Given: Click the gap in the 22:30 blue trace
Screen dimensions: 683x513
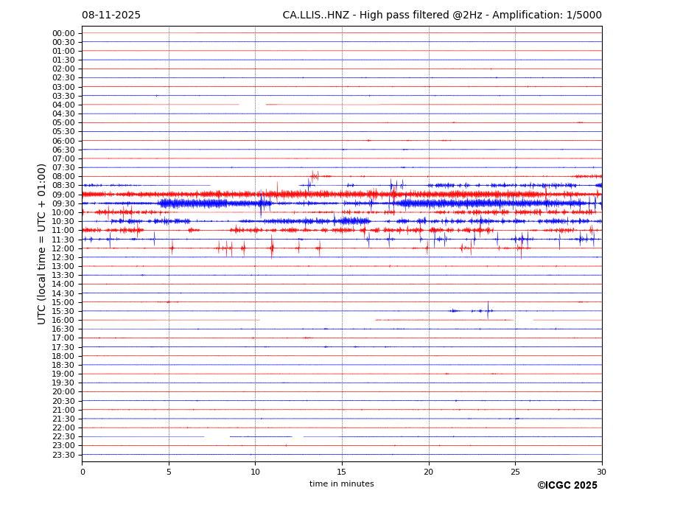Looking at the screenshot, I should (x=217, y=436).
